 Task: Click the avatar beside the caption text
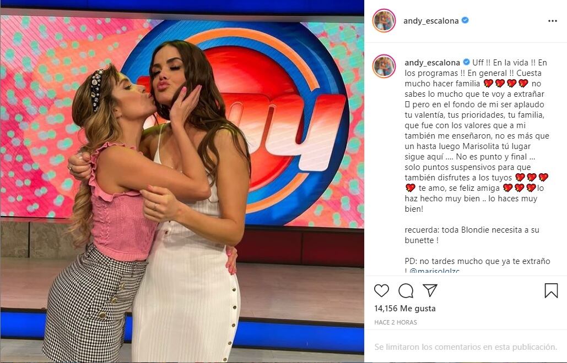point(384,67)
